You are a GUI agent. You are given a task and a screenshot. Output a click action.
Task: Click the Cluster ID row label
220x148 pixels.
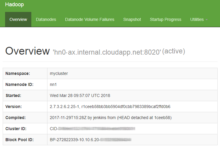tap(16, 129)
